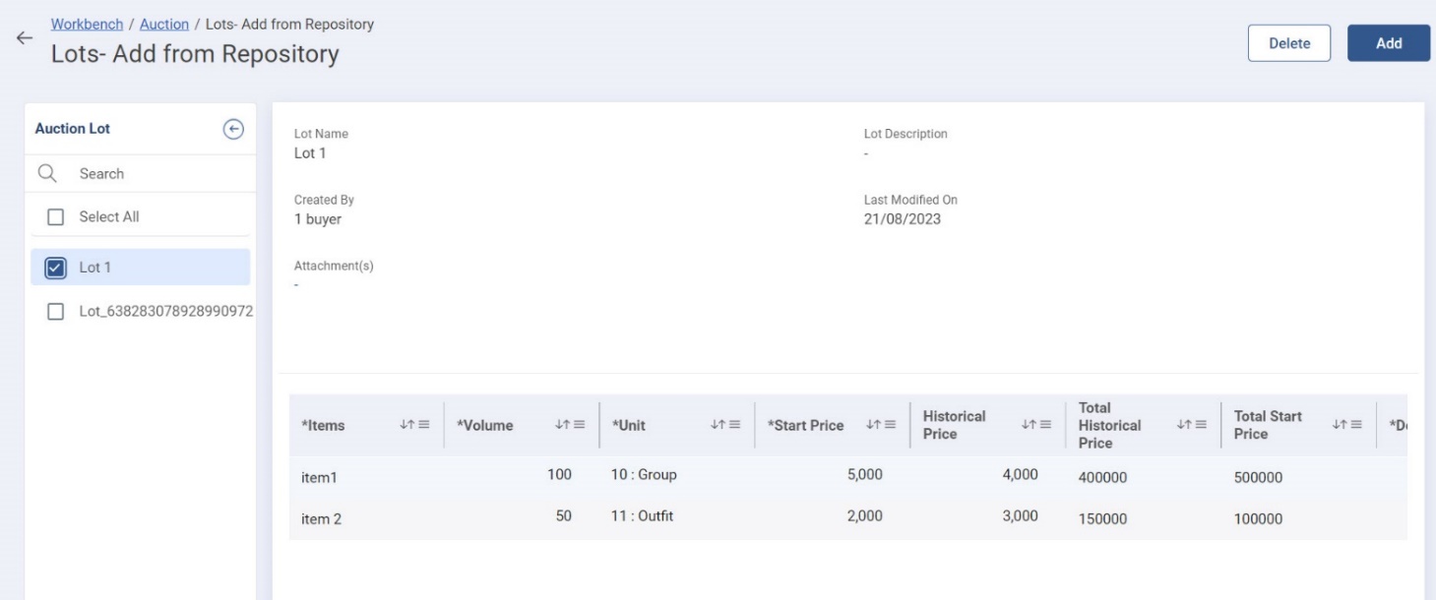The image size is (1436, 600).
Task: Sort the Volume column
Action: point(560,425)
